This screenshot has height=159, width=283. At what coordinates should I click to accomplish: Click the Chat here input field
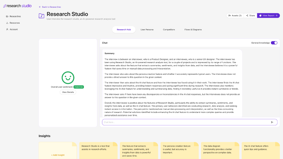[190, 122]
